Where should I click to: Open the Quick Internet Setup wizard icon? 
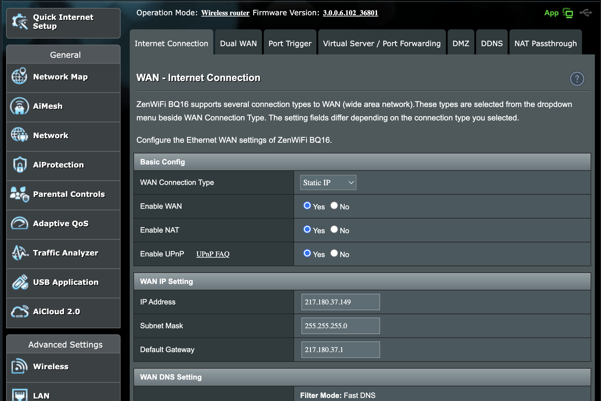coord(20,22)
